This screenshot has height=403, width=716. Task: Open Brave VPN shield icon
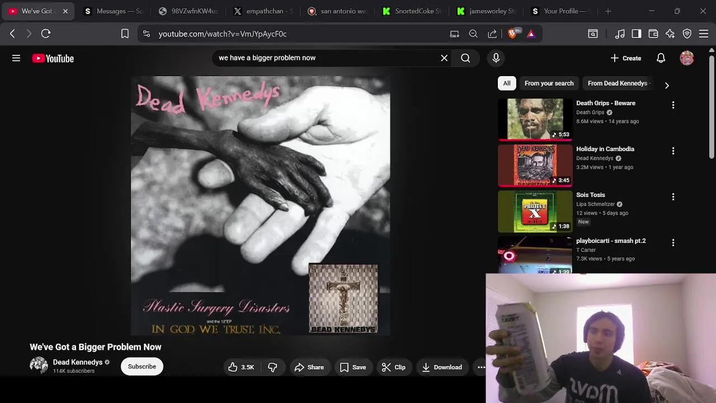[x=687, y=34]
